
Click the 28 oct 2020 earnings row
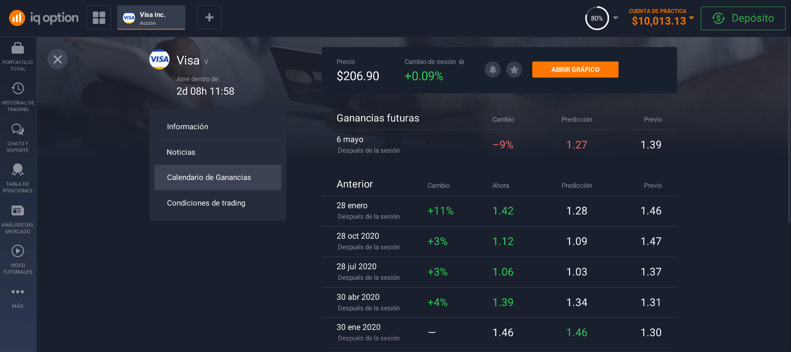(x=499, y=241)
